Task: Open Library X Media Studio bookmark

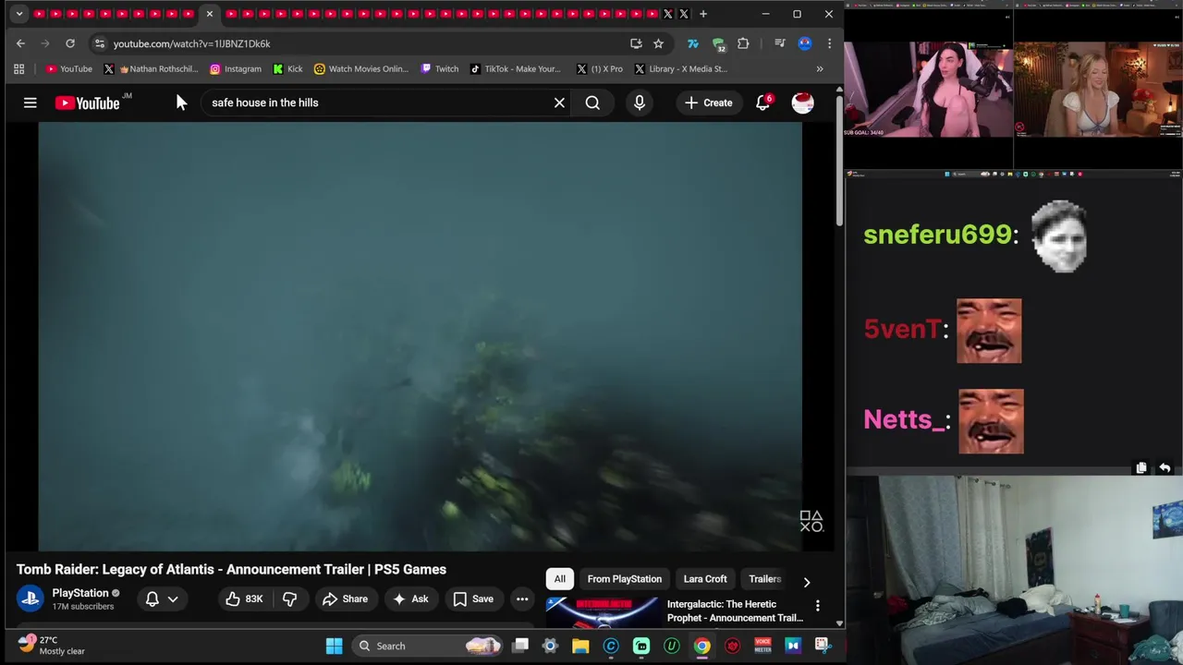Action: (679, 68)
